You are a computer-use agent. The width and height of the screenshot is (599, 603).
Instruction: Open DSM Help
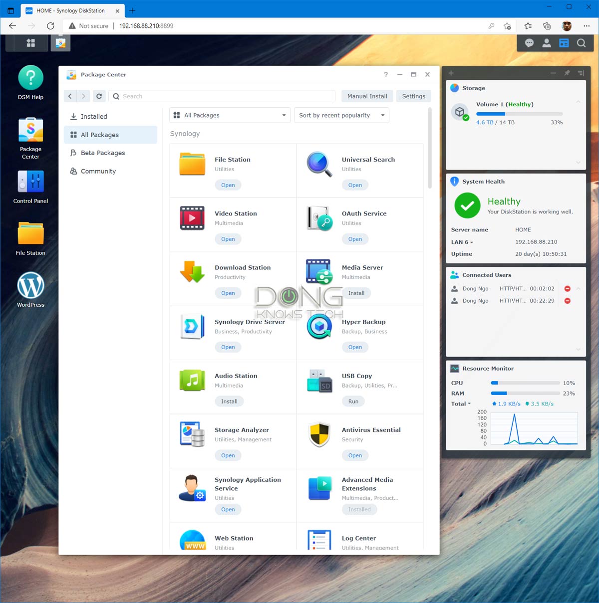pyautogui.click(x=30, y=80)
